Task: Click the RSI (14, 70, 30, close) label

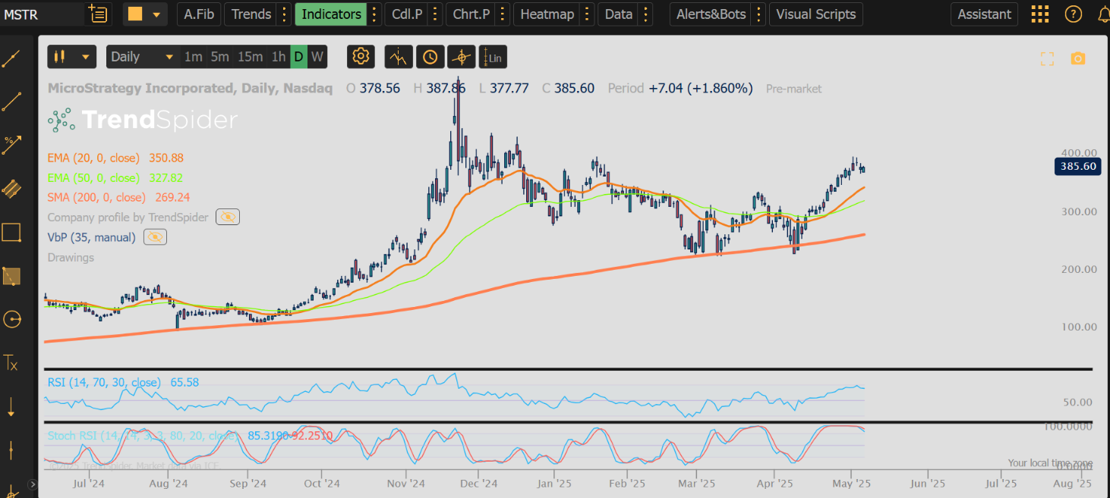Action: pyautogui.click(x=104, y=382)
